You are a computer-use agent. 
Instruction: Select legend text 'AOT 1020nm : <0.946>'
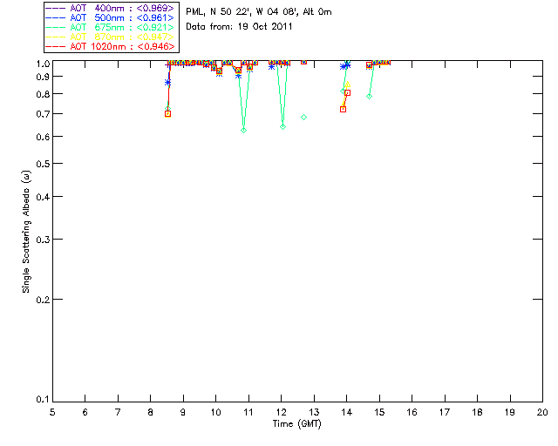pos(122,46)
